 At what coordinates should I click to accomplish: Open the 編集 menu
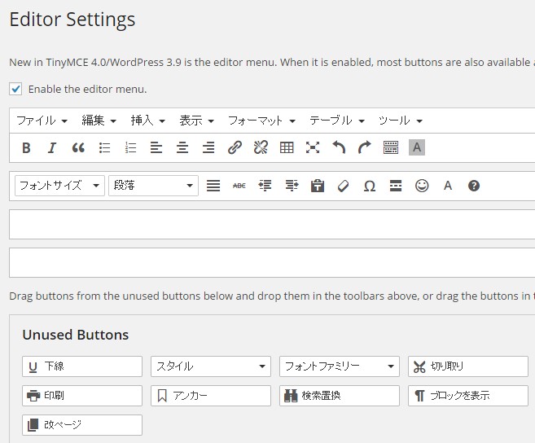click(99, 121)
